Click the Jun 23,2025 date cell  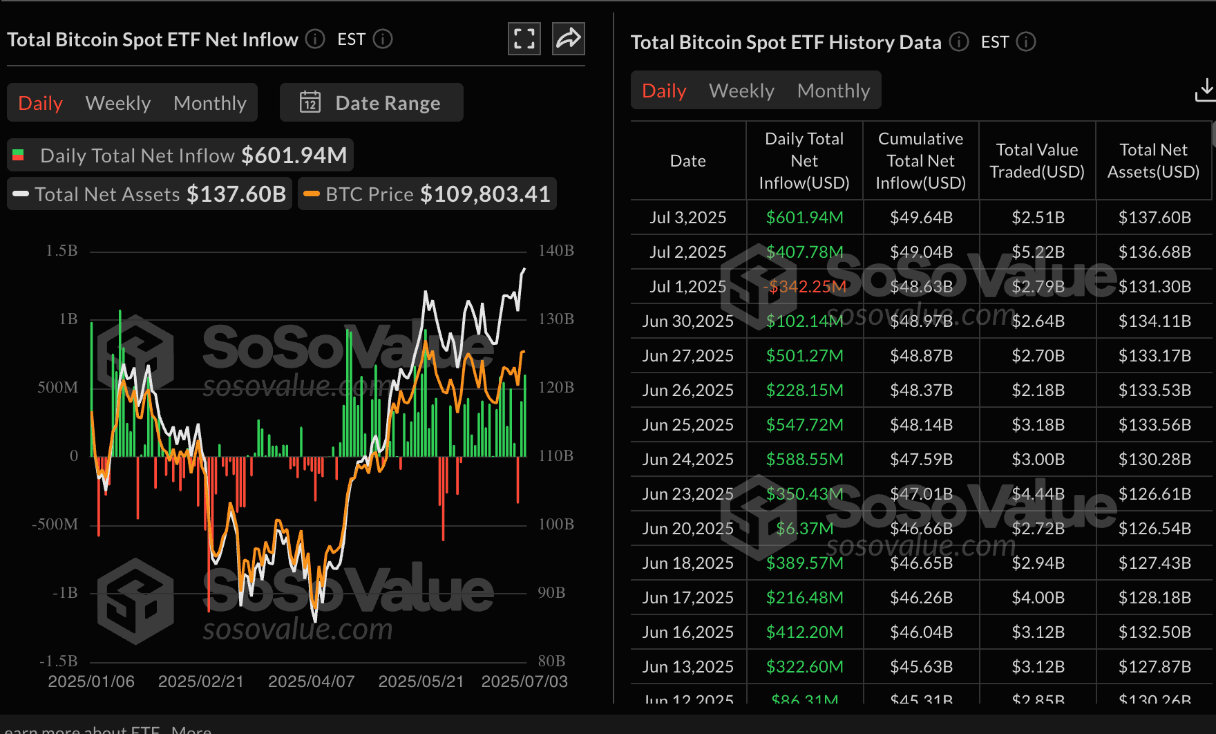[688, 493]
